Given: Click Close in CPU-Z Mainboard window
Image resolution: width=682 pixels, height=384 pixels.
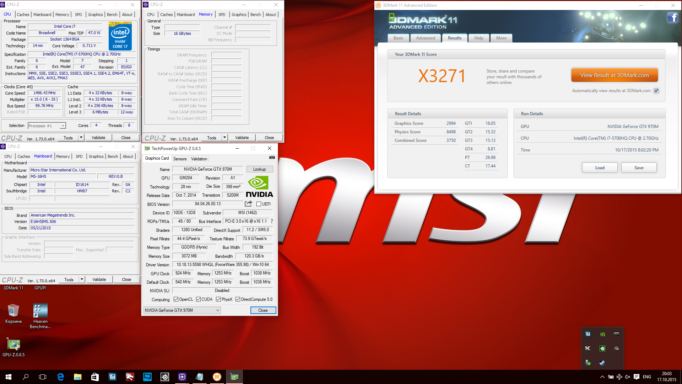Looking at the screenshot, I should (x=126, y=279).
